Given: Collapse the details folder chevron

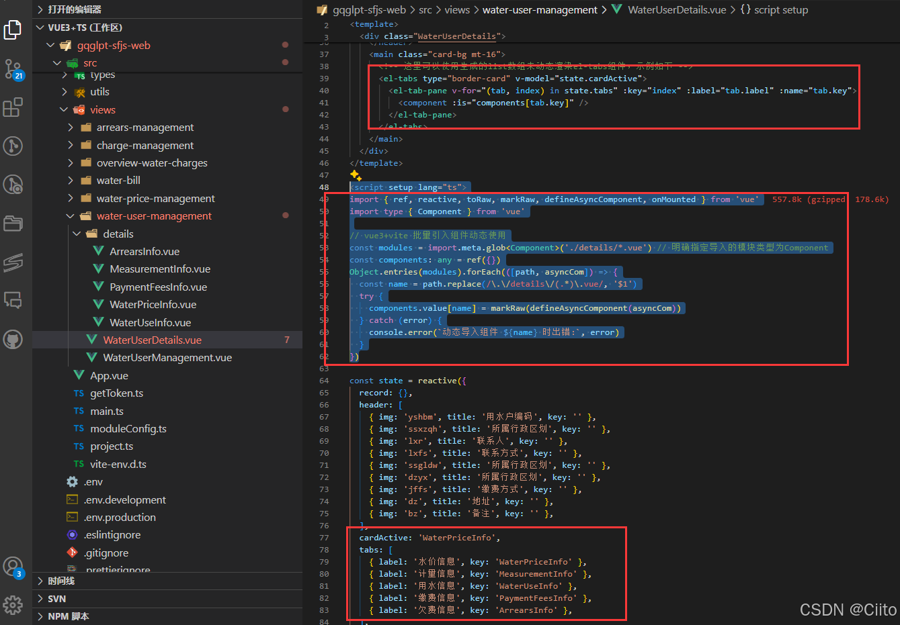Looking at the screenshot, I should [x=77, y=234].
